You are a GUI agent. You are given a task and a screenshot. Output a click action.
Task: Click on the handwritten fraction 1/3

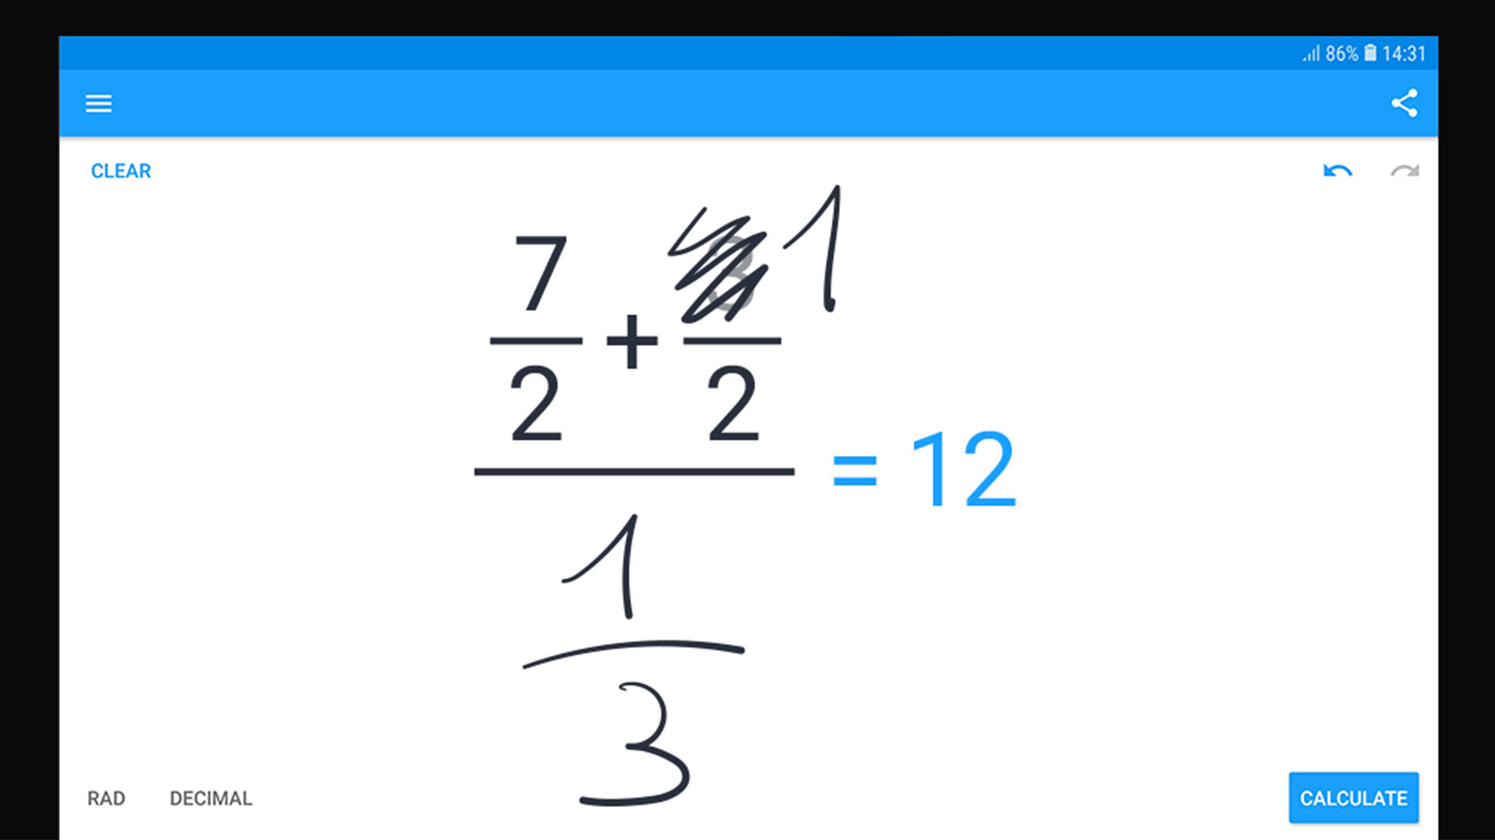point(629,646)
